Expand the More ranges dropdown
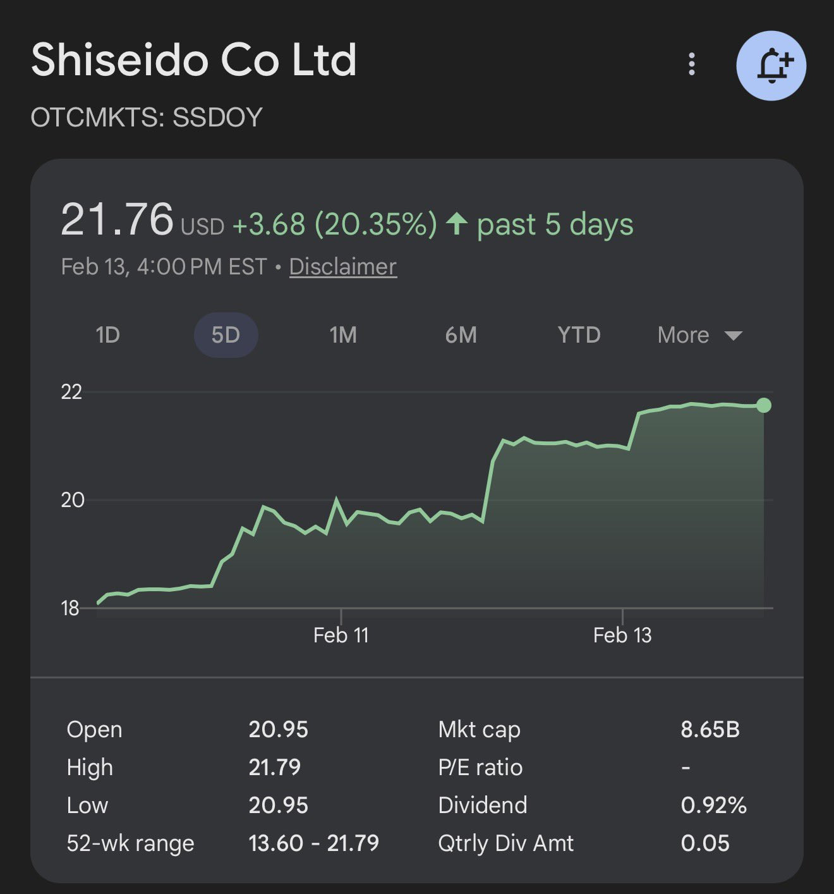 click(x=683, y=334)
